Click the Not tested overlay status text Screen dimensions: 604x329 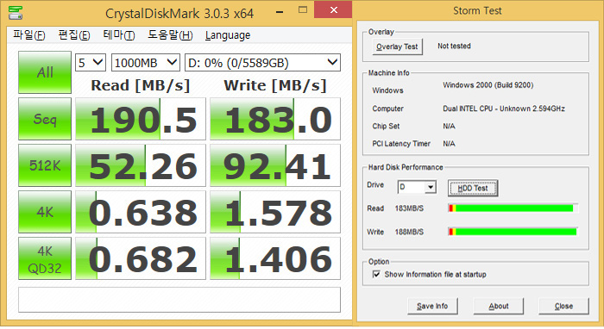tap(454, 46)
